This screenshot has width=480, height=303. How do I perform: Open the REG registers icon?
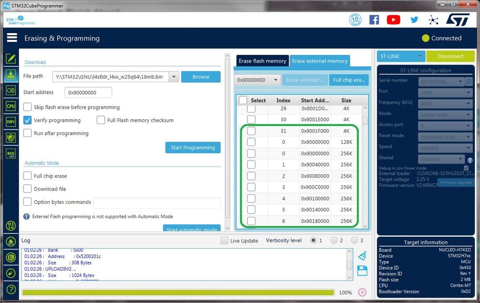coord(11,153)
